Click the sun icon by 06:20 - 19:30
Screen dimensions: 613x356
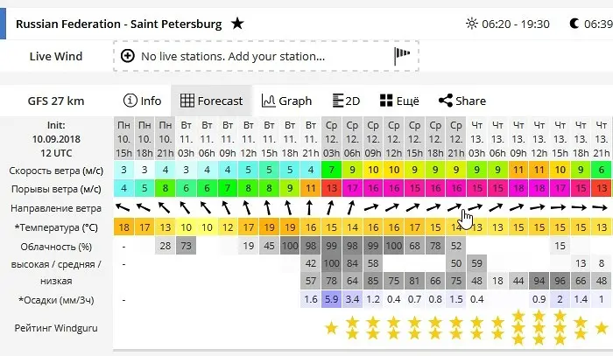pos(472,24)
